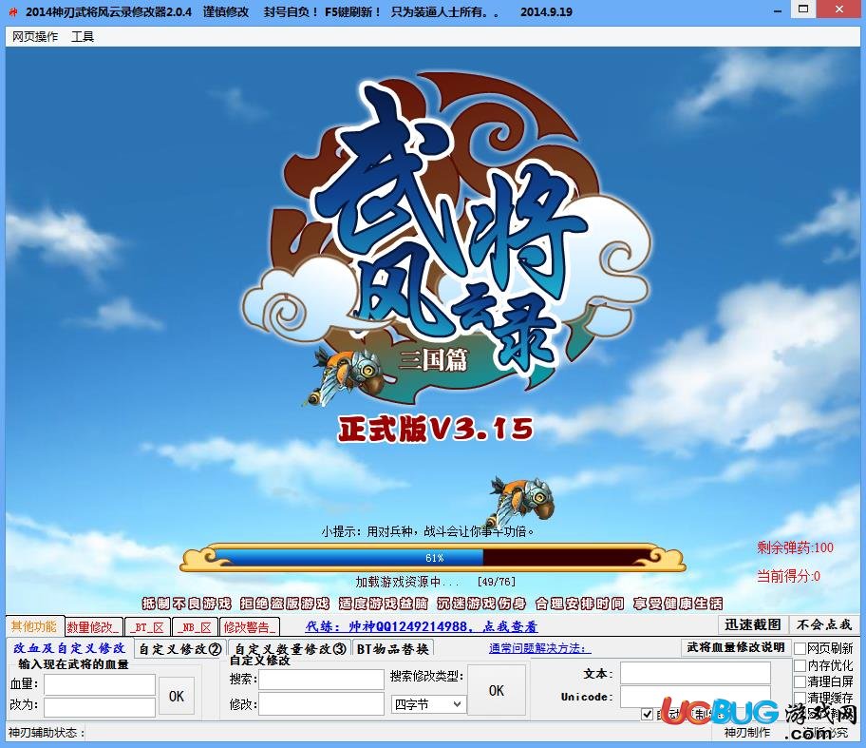Select the 改血及自定义修改 sub-tab
Viewport: 866px width, 748px height.
[x=69, y=648]
